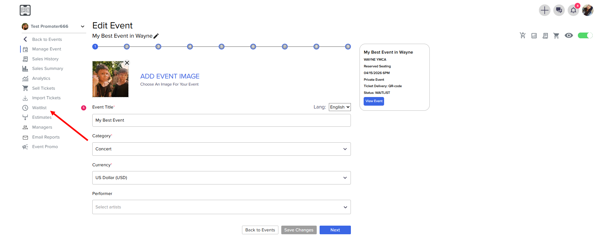Click the ADD EVENT IMAGE link
The height and width of the screenshot is (240, 613).
(170, 76)
